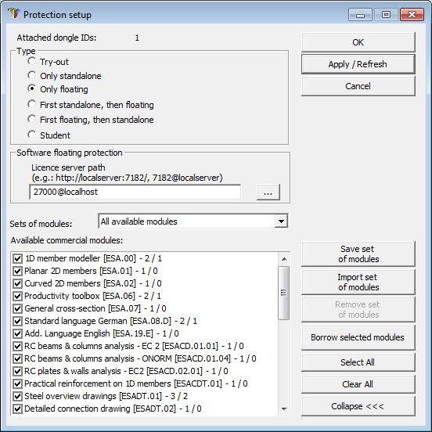Toggle the Productivity toolbox checkbox
Screen dimensions: 432x432
click(17, 296)
